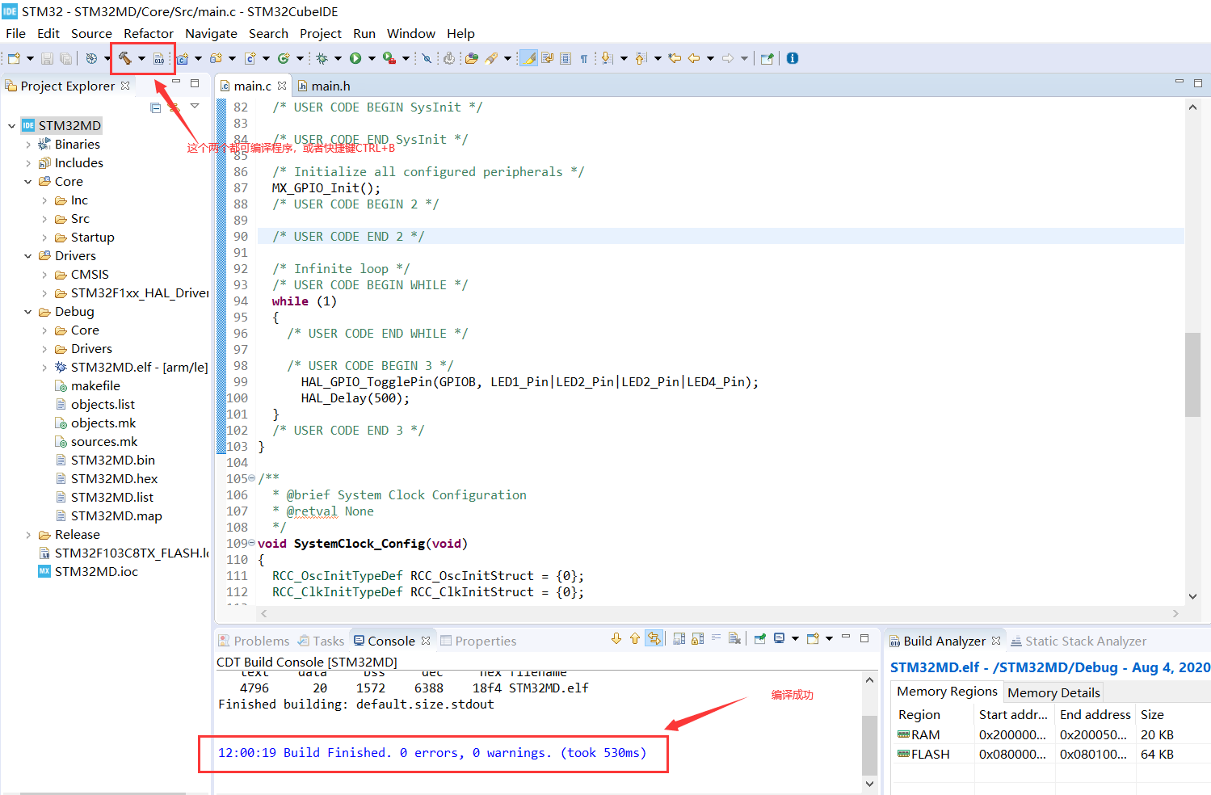Click the new source folder icon
The width and height of the screenshot is (1211, 795).
[216, 58]
